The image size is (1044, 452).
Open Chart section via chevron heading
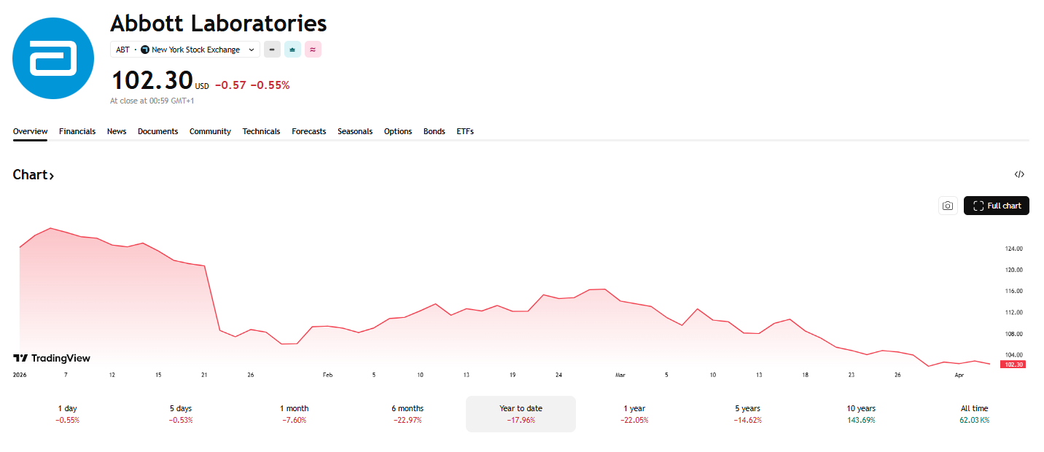(34, 175)
